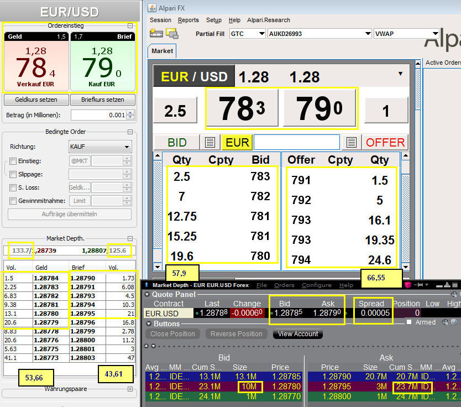The height and width of the screenshot is (407, 461).
Task: Open the Reports menu
Action: point(188,20)
